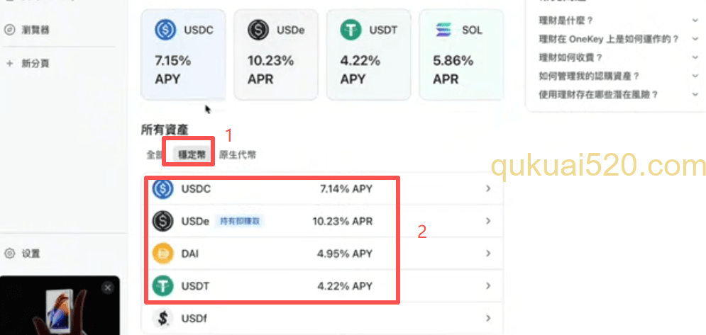Click the USDf coin icon
This screenshot has width=706, height=335.
(x=162, y=319)
